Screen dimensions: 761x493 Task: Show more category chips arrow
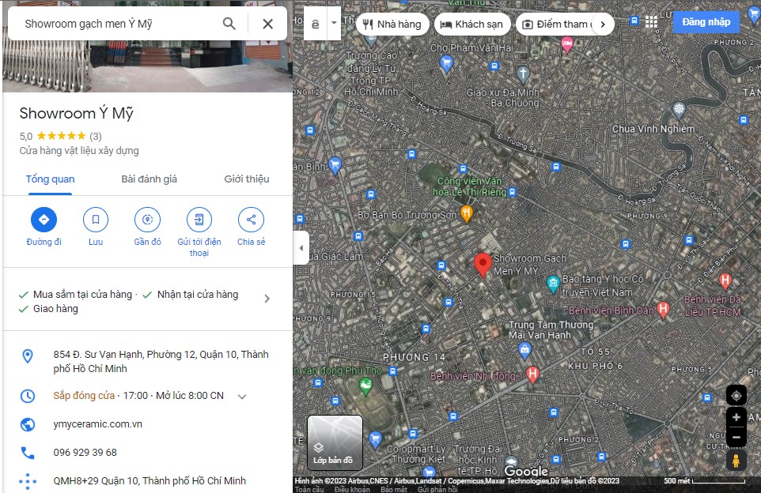pyautogui.click(x=602, y=24)
